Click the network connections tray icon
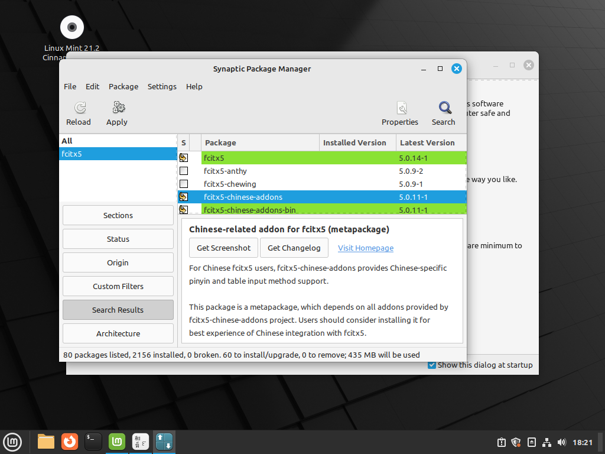 pos(547,442)
